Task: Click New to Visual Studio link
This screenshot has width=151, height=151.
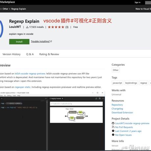Action: pos(143,9)
